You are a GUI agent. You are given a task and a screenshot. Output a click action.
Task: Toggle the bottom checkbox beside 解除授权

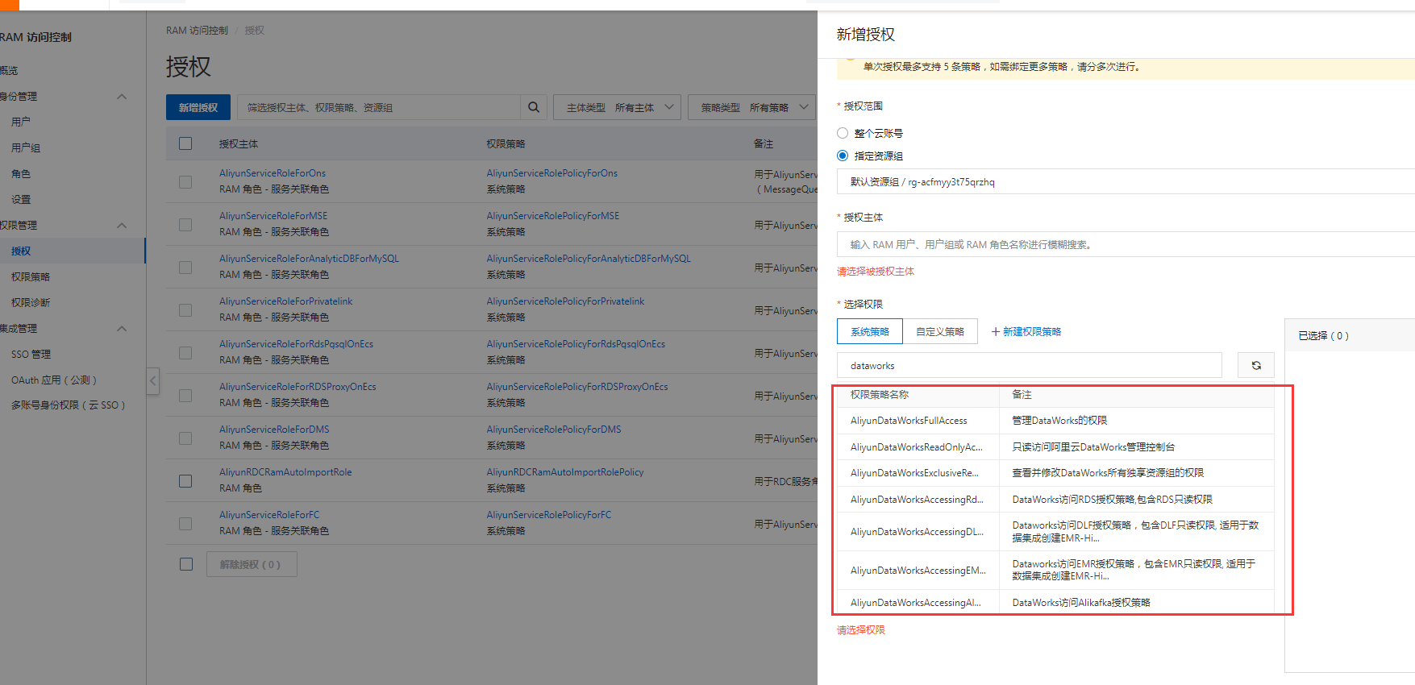(x=186, y=564)
